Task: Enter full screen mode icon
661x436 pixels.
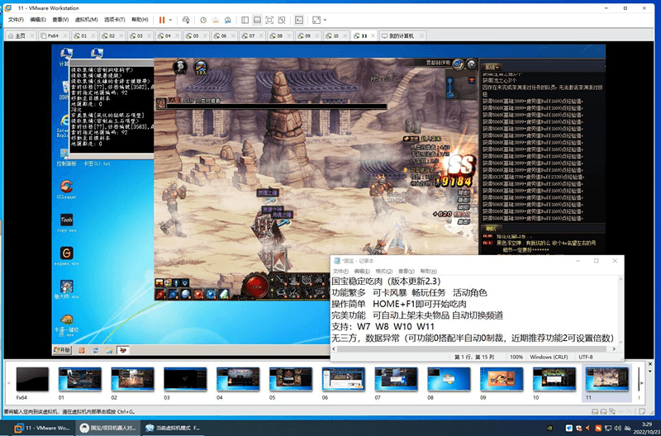Action: (269, 20)
